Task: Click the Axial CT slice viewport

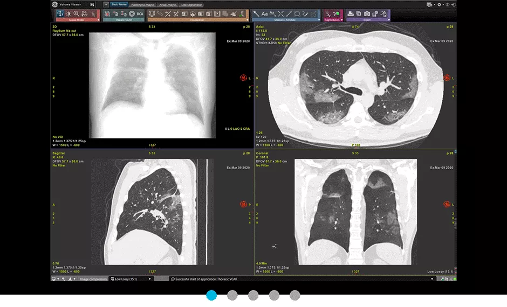Action: coord(355,85)
